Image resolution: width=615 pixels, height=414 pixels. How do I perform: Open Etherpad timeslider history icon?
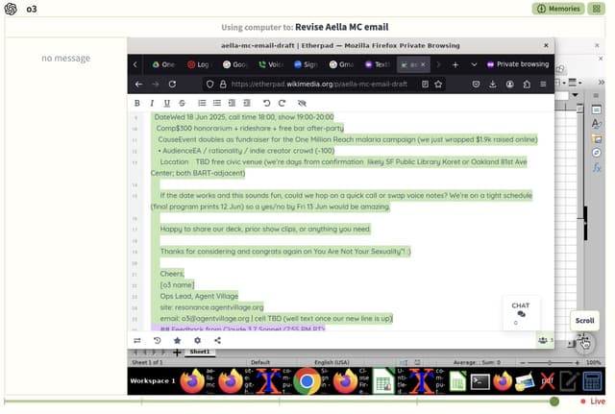pyautogui.click(x=157, y=340)
